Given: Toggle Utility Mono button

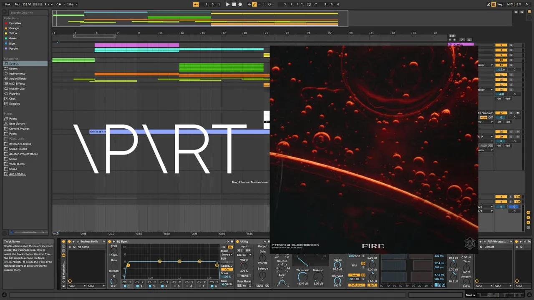Looking at the screenshot, I should (244, 276).
